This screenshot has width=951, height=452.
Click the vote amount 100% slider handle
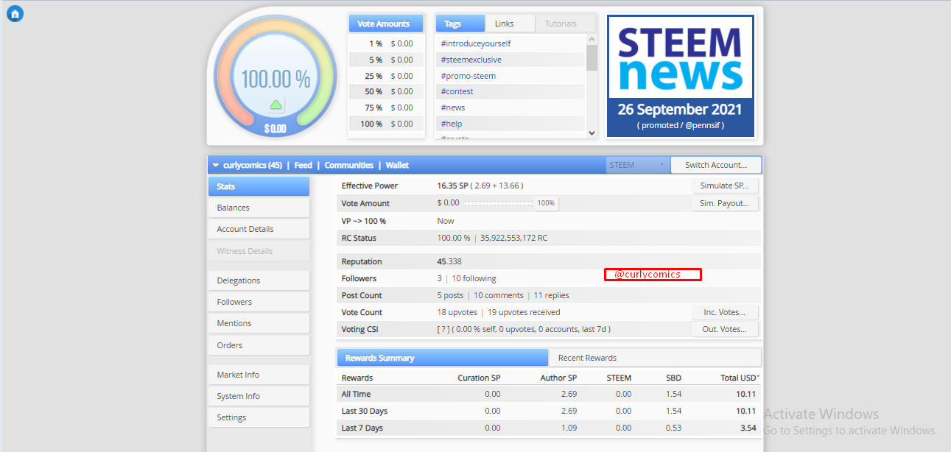pyautogui.click(x=546, y=203)
